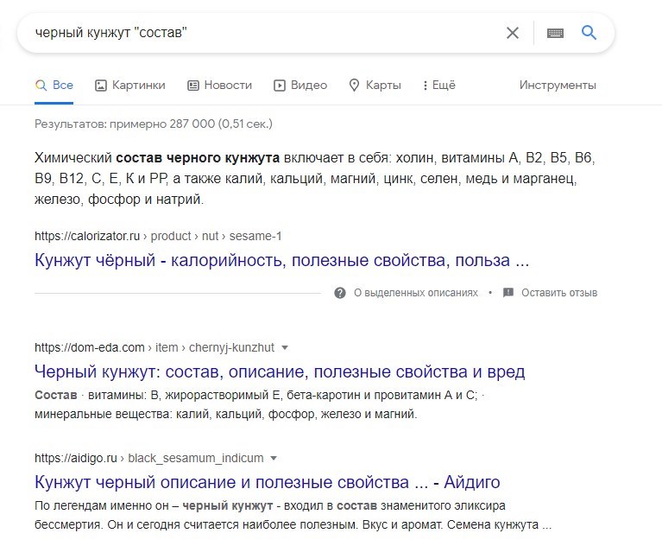662x546 pixels.
Task: Focus the search input field
Action: 259,33
